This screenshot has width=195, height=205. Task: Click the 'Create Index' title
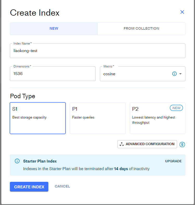click(35, 13)
